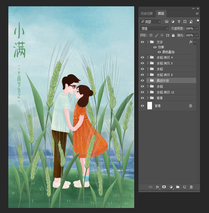Image resolution: width=209 pixels, height=213 pixels.
Task: Toggle visibility of 效果 effects
Action: [x=155, y=47]
